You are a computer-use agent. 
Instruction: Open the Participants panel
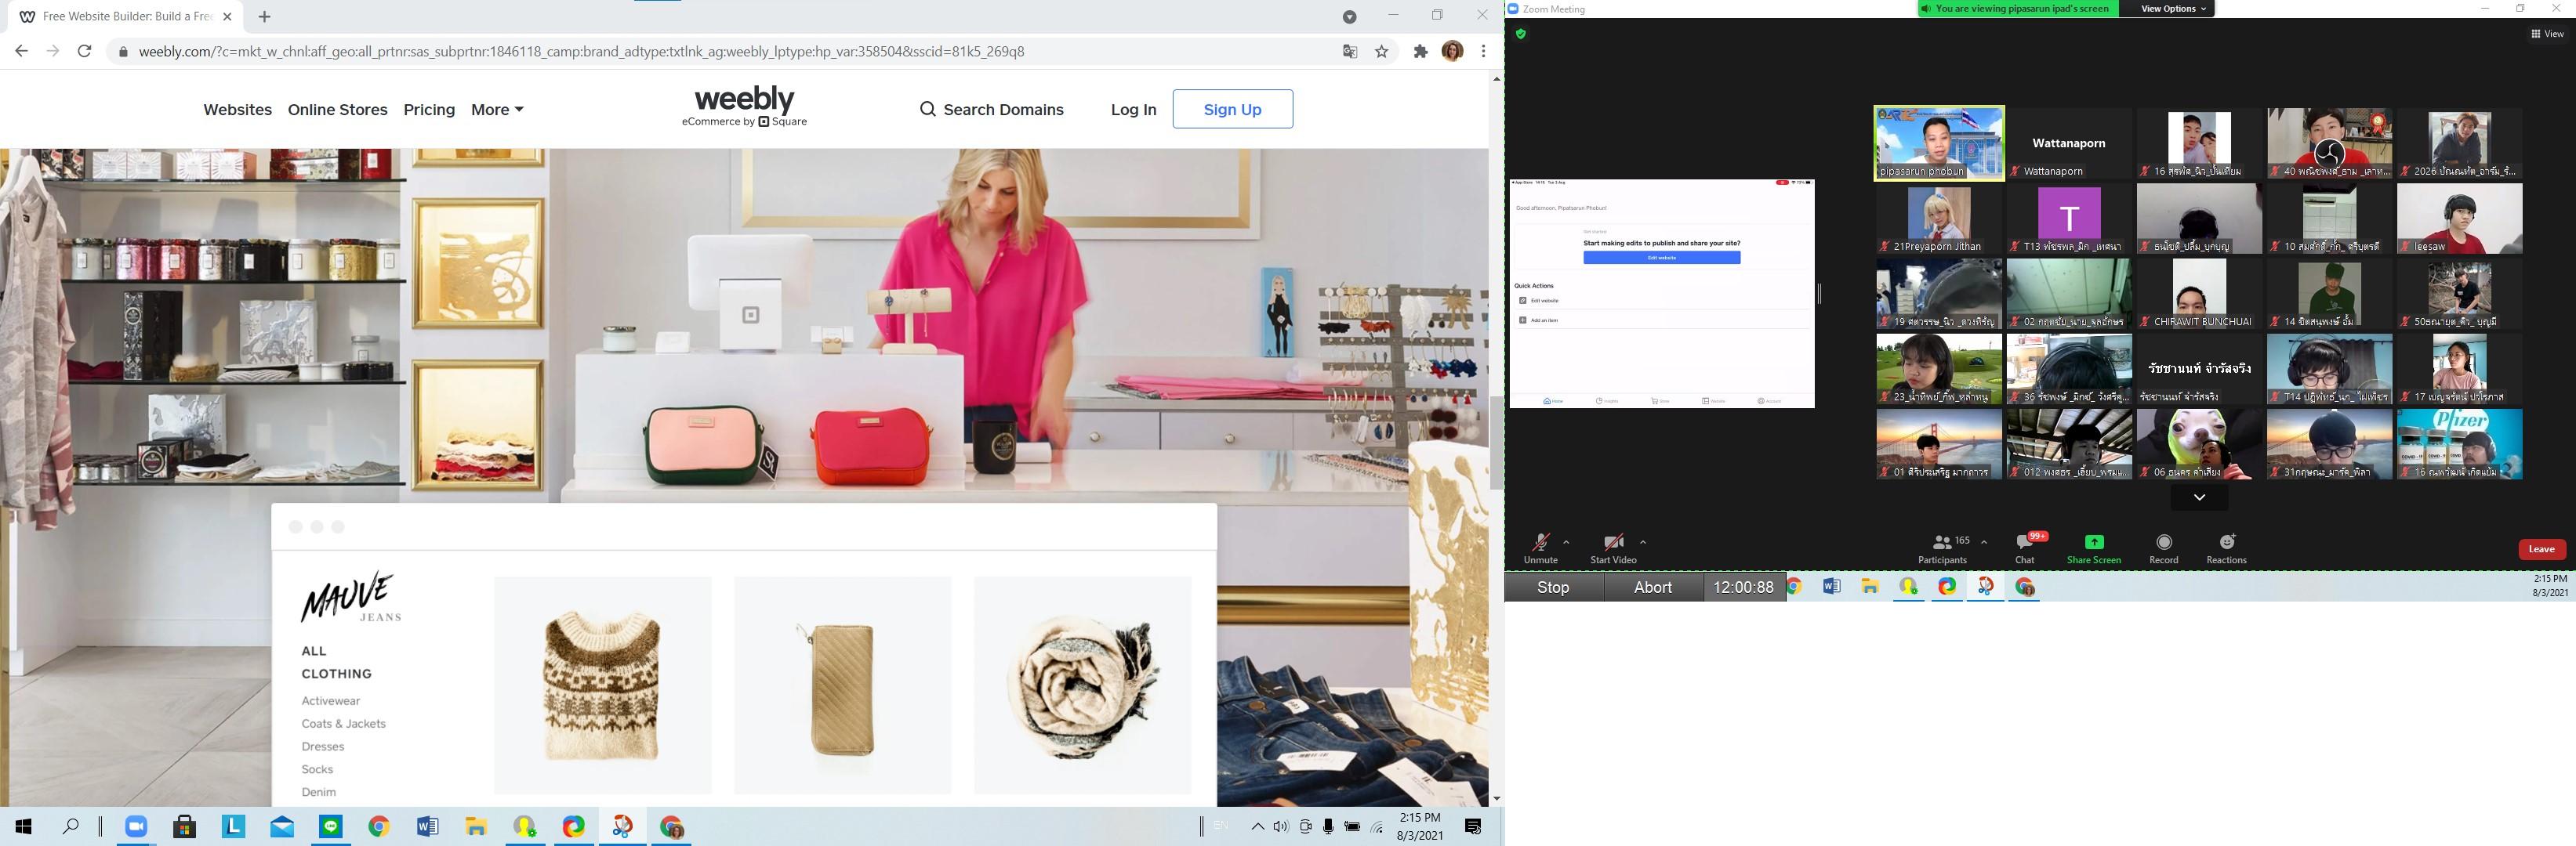pos(1942,548)
